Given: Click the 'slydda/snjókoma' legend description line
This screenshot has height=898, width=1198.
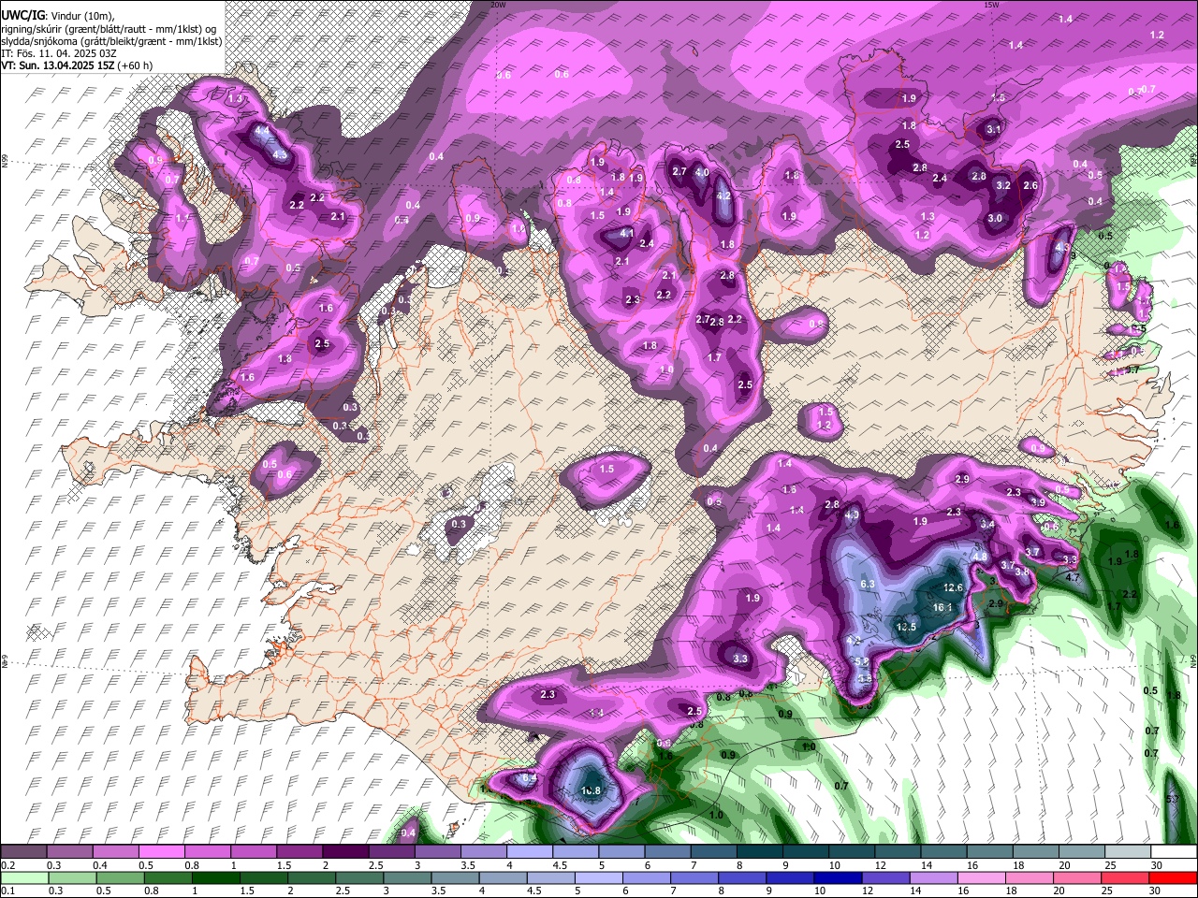Looking at the screenshot, I should tap(111, 41).
